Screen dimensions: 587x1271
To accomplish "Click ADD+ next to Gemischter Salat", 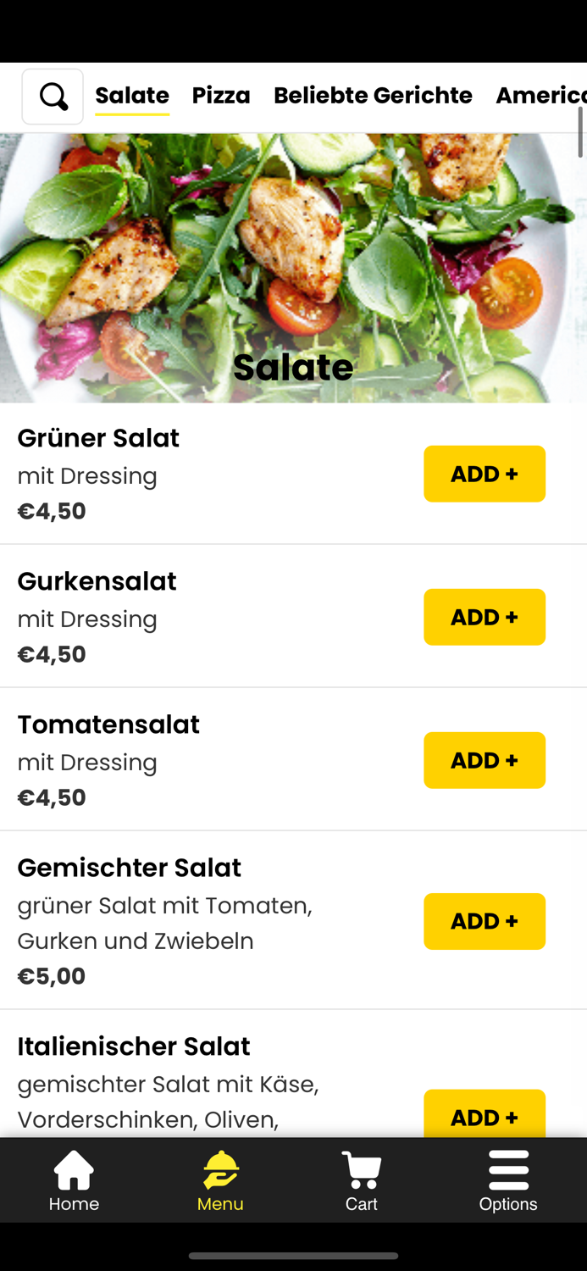I will coord(485,921).
